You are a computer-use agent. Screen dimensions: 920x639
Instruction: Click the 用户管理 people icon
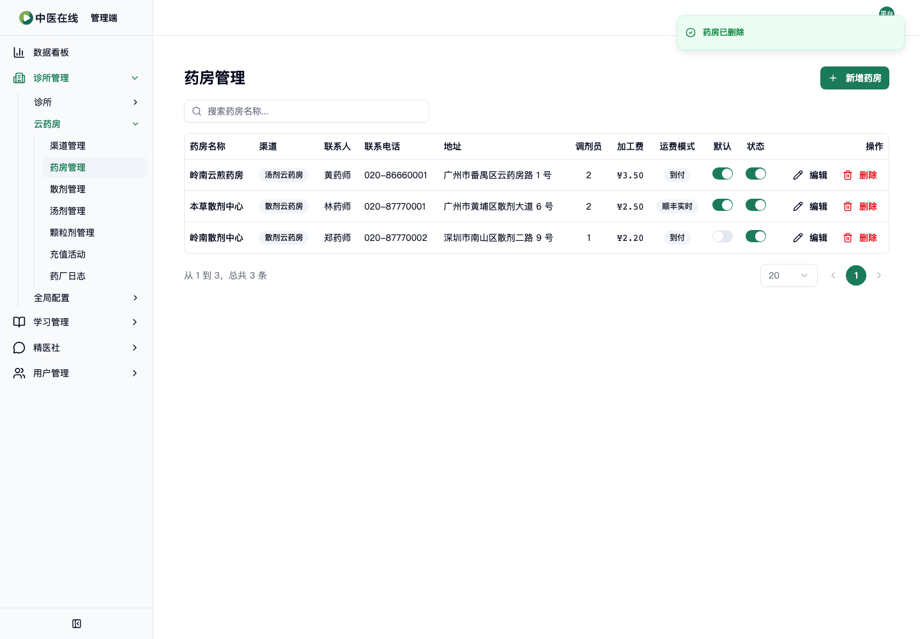pyautogui.click(x=19, y=373)
